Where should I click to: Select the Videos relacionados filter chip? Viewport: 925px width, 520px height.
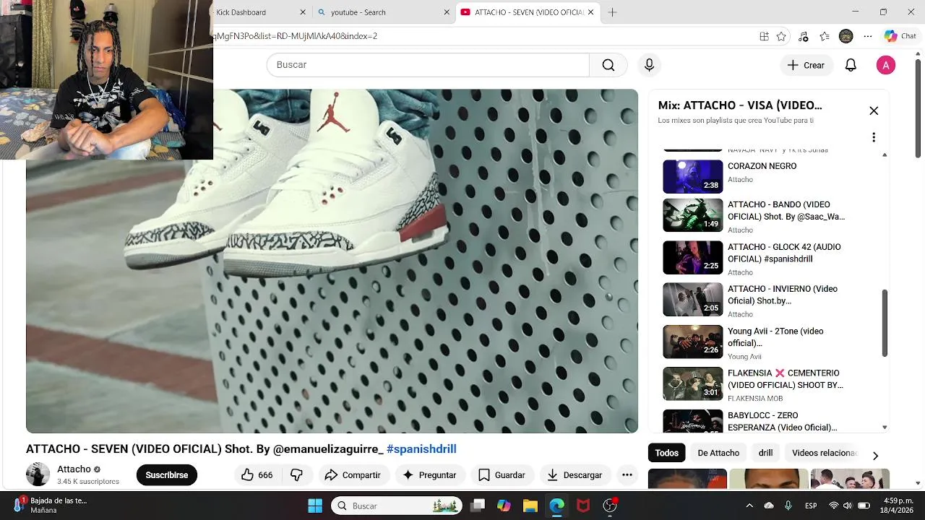824,453
